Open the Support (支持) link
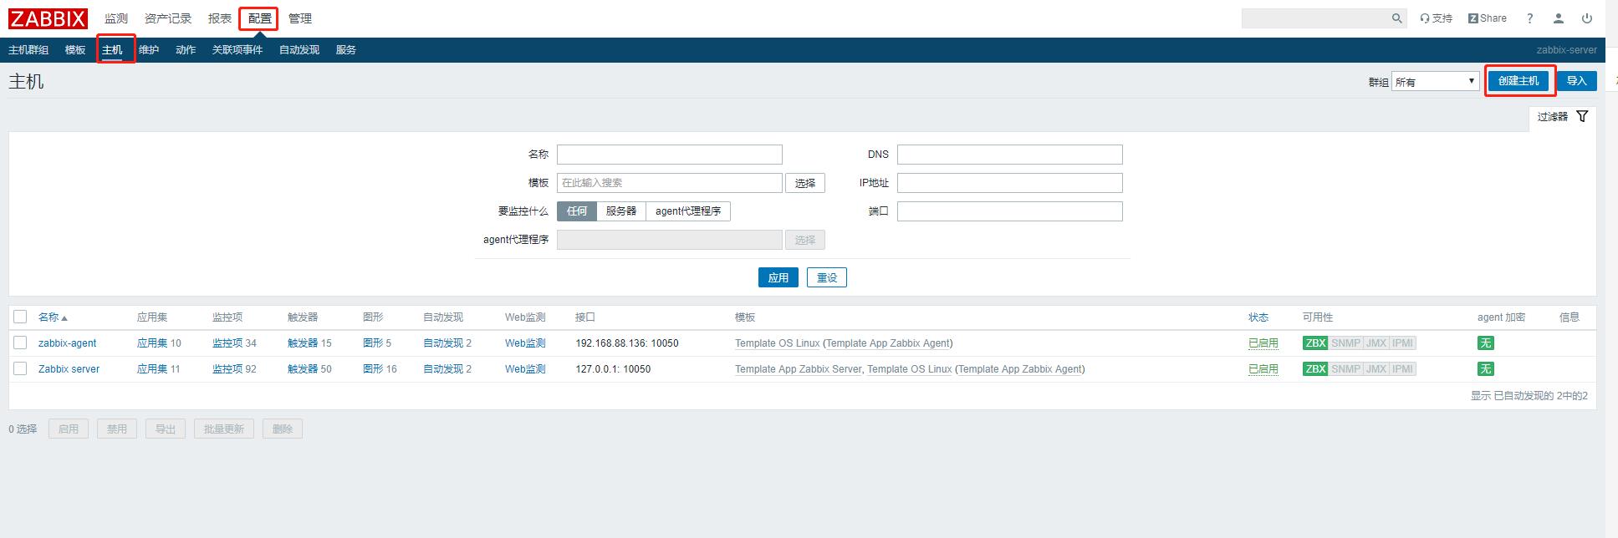Viewport: 1618px width, 538px height. pos(1436,18)
